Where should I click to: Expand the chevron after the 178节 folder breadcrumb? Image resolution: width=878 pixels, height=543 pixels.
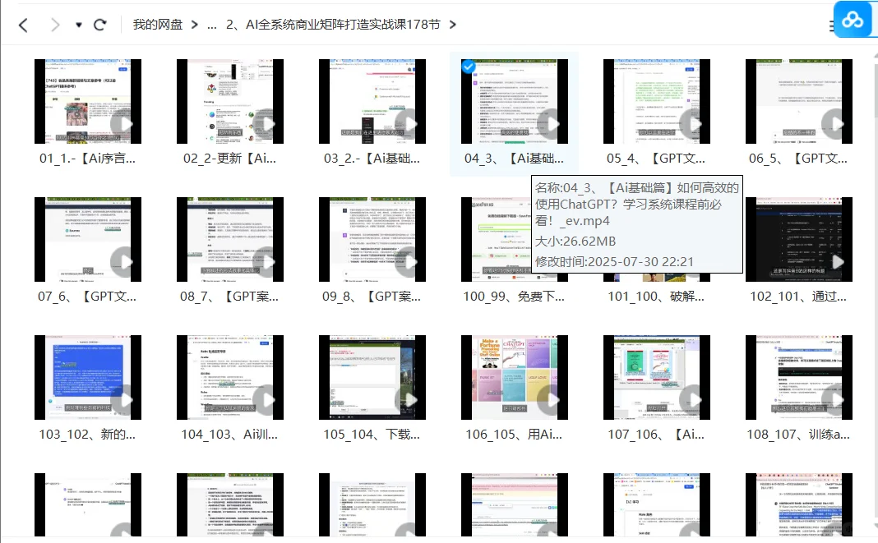(x=452, y=25)
